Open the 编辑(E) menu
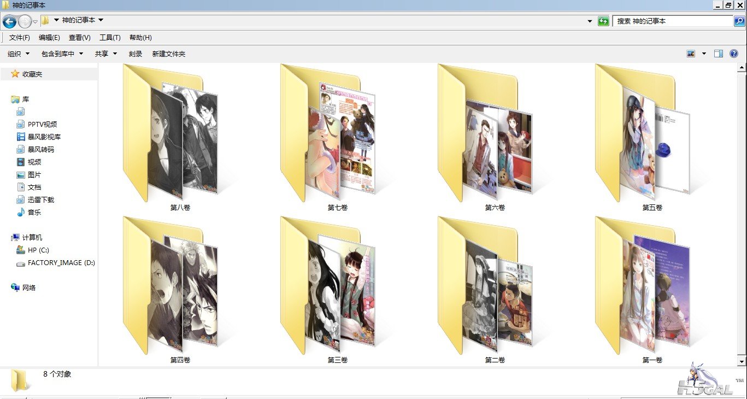The image size is (747, 399). (49, 37)
